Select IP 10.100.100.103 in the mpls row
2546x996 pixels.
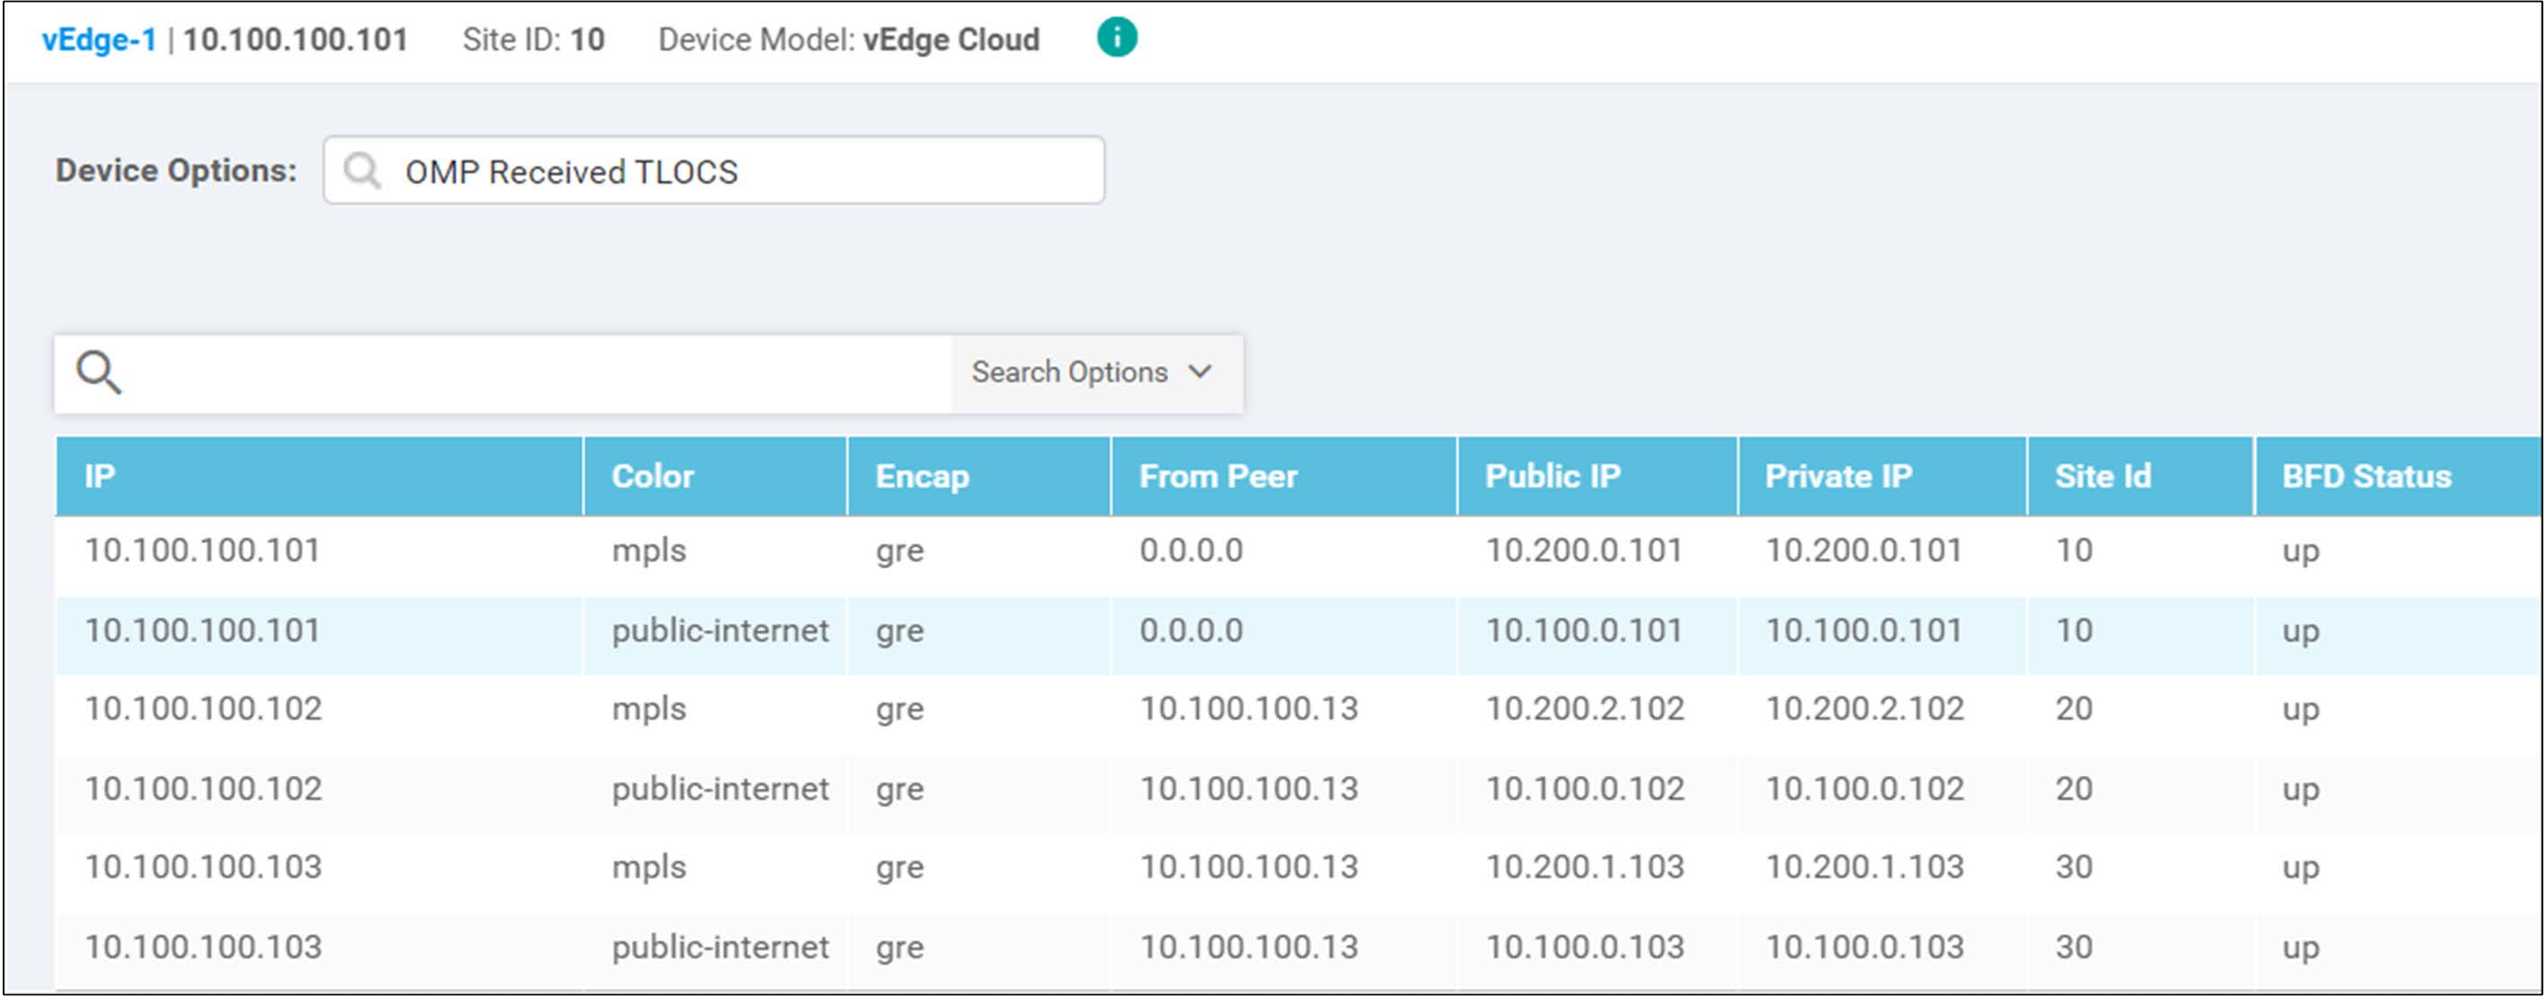click(x=204, y=868)
